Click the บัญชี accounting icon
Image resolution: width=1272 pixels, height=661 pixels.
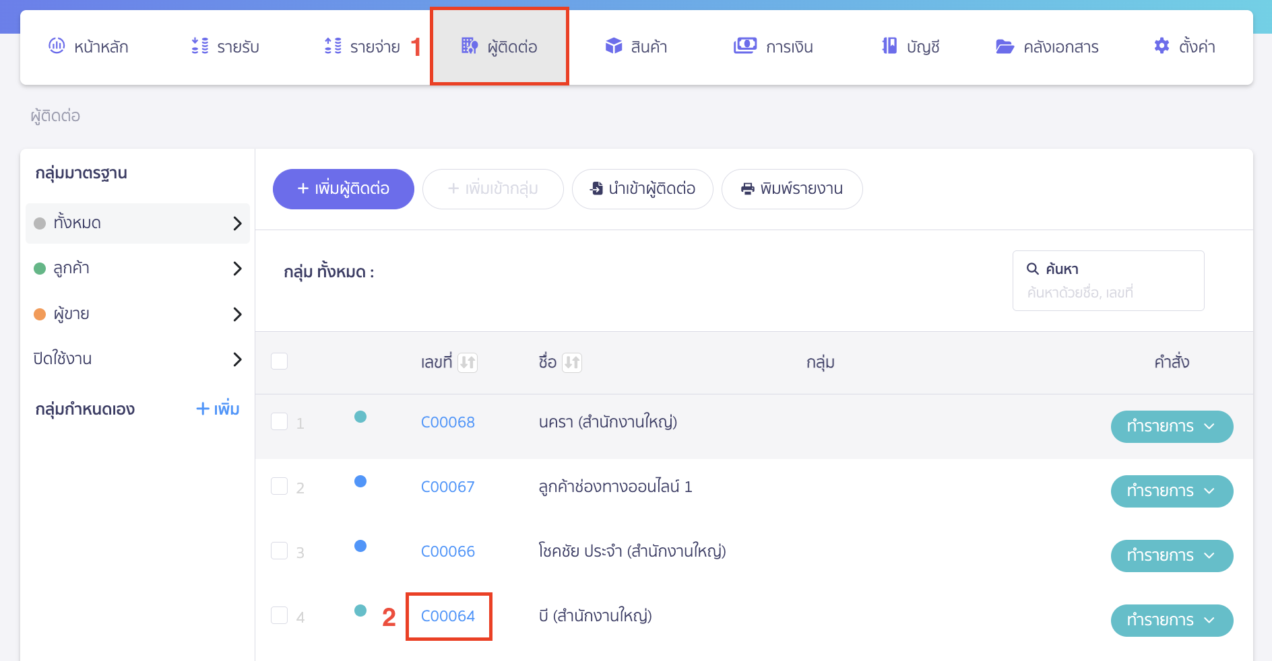click(x=889, y=46)
